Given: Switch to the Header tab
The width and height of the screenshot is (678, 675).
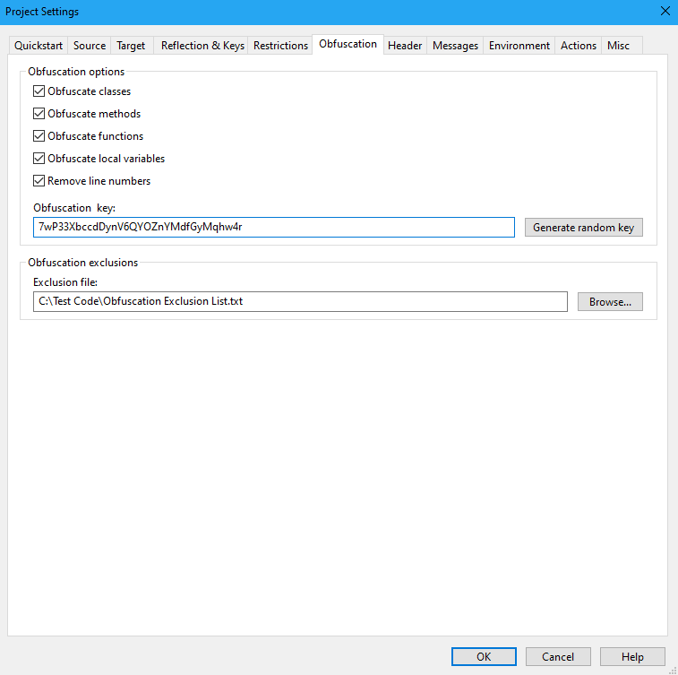Looking at the screenshot, I should click(x=405, y=46).
